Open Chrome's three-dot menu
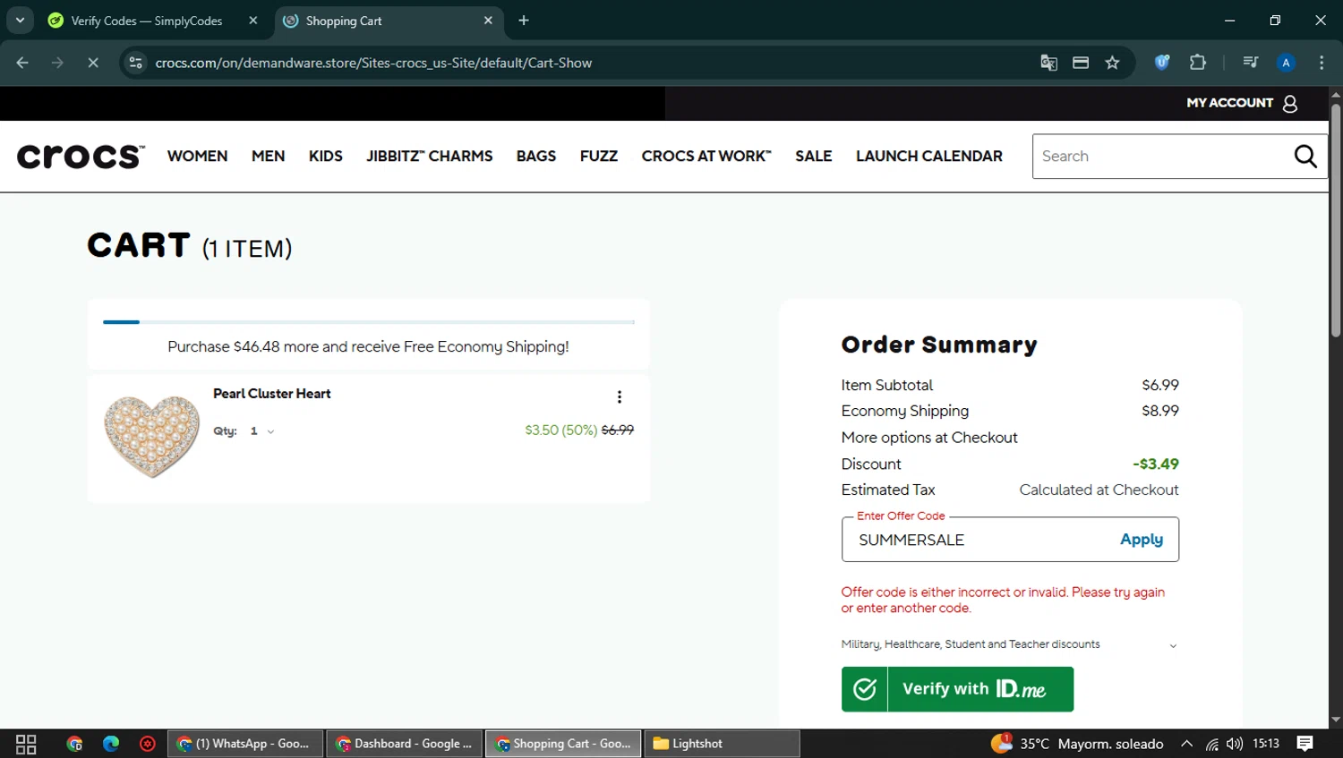Image resolution: width=1343 pixels, height=758 pixels. tap(1322, 63)
